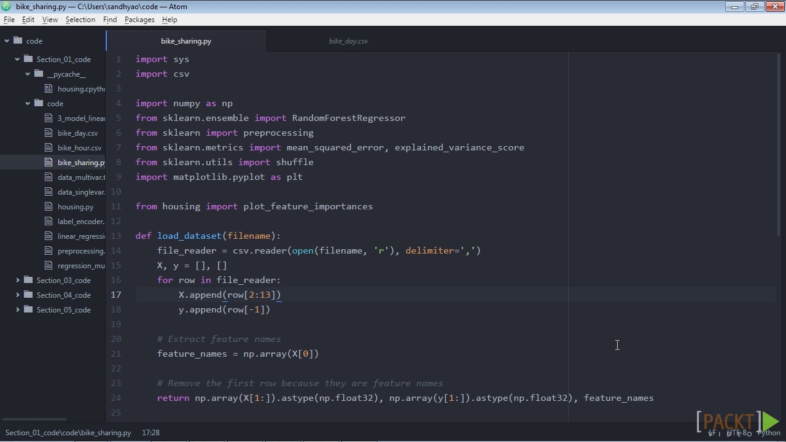
Task: Expand the Section_04_code folder
Action: 18,295
